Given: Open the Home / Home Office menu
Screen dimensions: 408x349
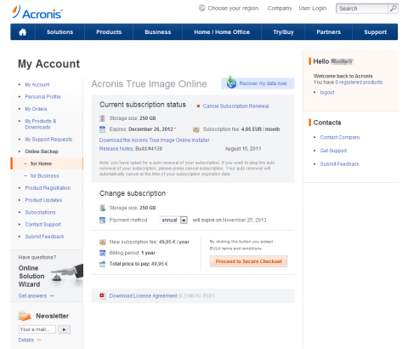Looking at the screenshot, I should pos(222,32).
